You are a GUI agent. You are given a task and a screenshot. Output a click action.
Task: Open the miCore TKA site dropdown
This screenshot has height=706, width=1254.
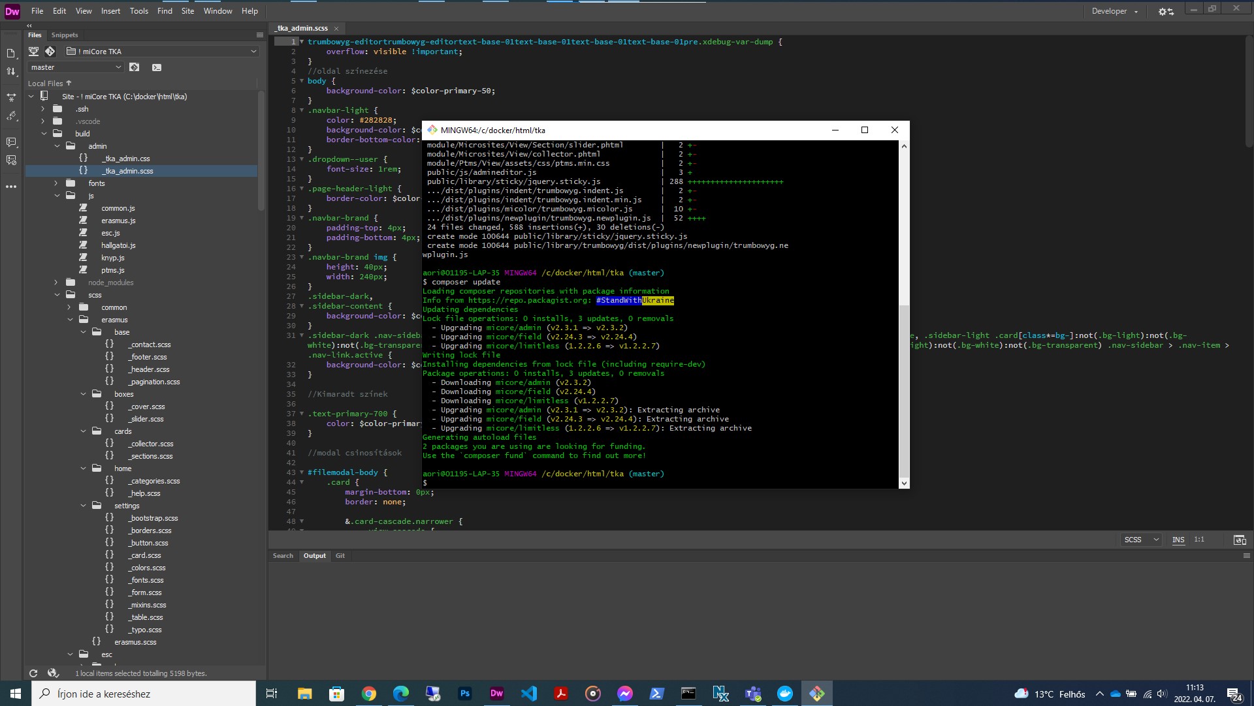(x=163, y=51)
